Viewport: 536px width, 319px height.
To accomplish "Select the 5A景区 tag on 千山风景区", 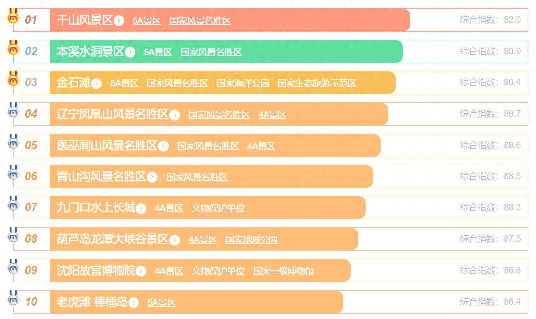I will click(146, 21).
